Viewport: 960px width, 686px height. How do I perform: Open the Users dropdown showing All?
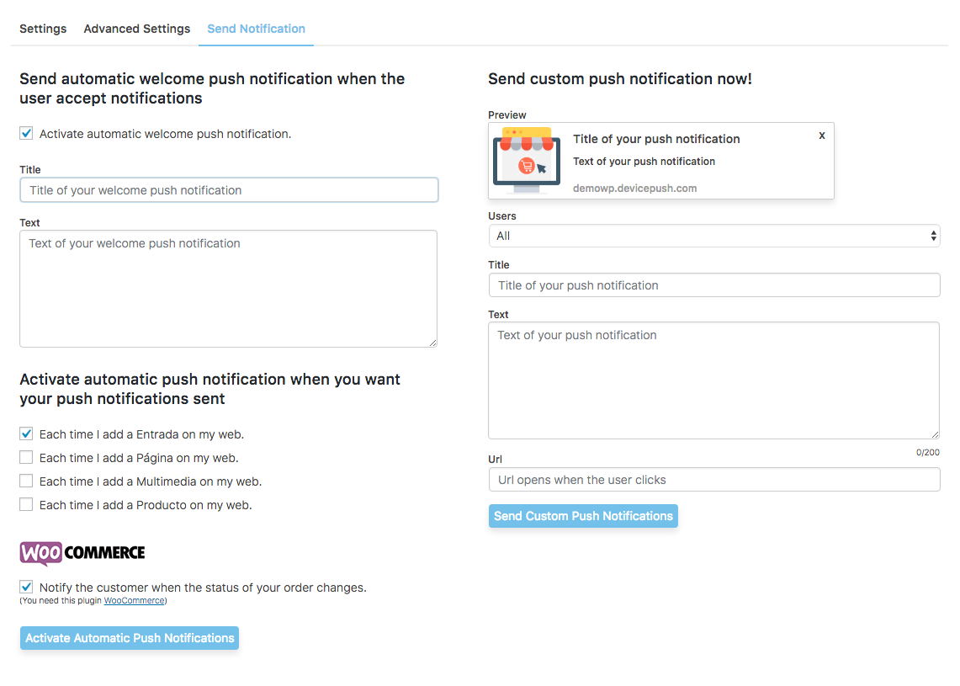[x=713, y=236]
